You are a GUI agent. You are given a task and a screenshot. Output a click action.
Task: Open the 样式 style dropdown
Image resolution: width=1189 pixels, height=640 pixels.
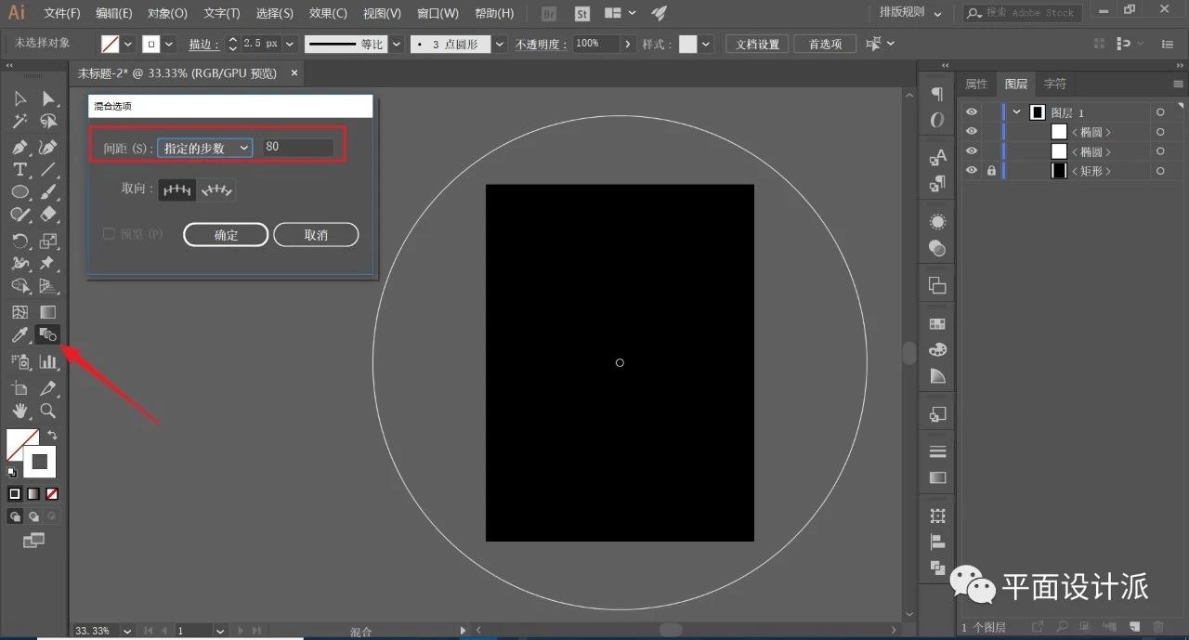(706, 44)
